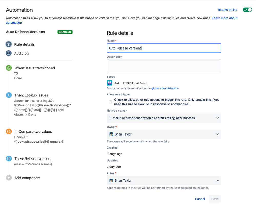Open the Owner dropdown showing Brian Taylor
The height and width of the screenshot is (208, 256).
coord(164,134)
